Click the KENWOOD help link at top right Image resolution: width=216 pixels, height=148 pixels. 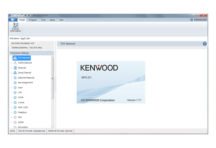(x=198, y=20)
